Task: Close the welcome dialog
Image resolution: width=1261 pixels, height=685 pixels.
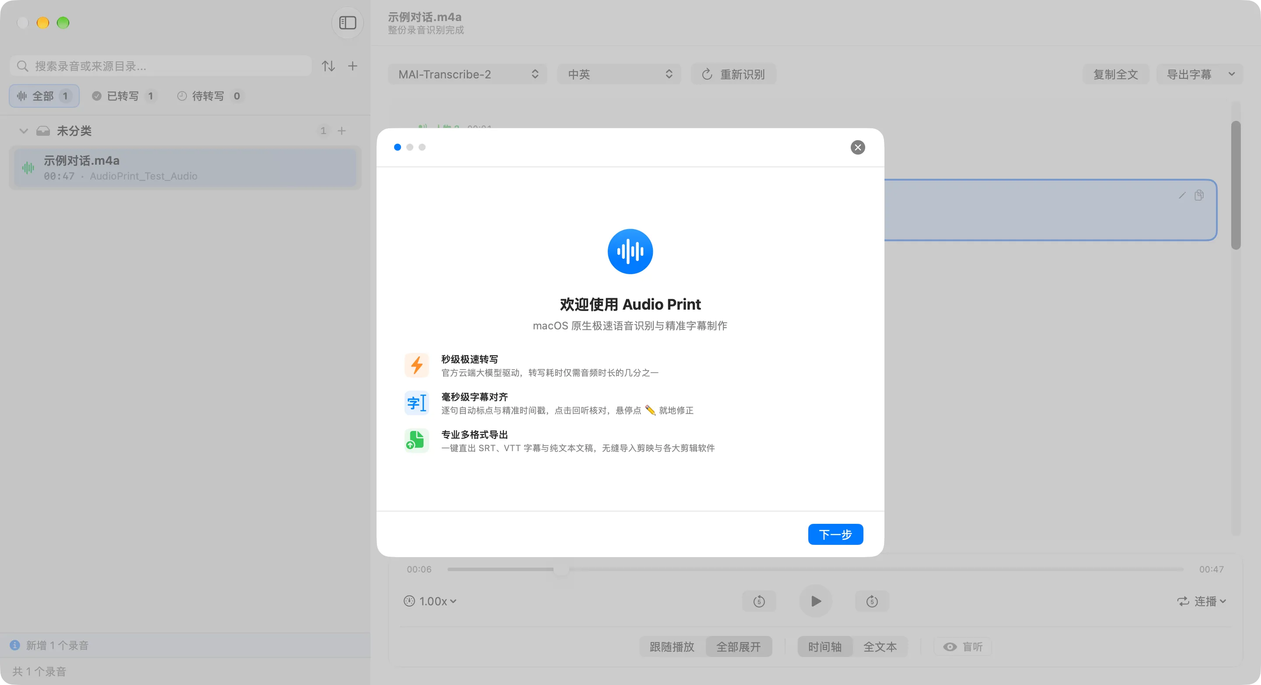Action: pos(858,148)
